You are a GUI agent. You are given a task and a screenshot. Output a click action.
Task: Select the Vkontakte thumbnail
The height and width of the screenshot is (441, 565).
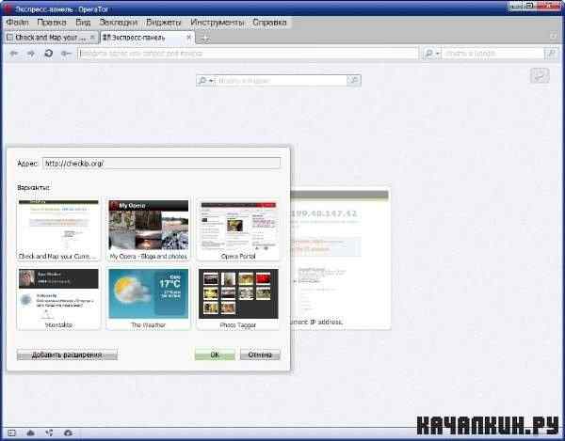click(58, 299)
